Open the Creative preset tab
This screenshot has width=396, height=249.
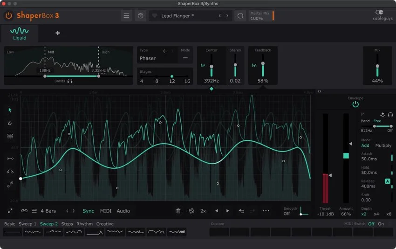[105, 224]
